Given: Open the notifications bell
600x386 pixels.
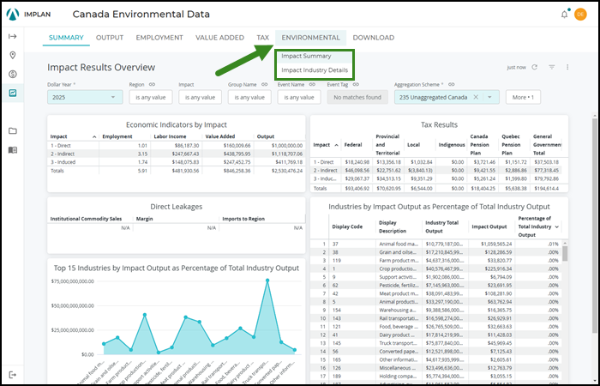Looking at the screenshot, I should click(x=564, y=15).
